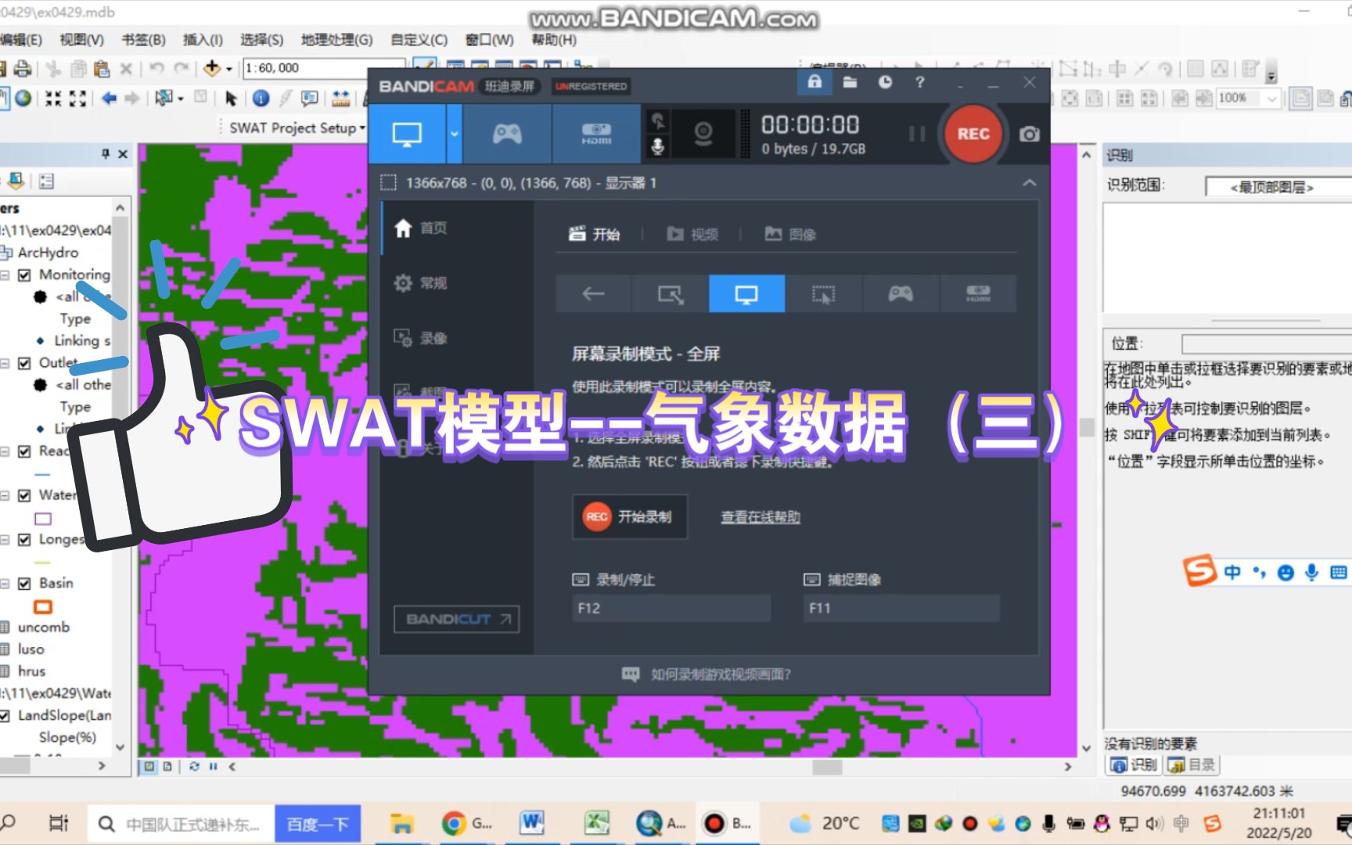Click the Paste icon in ArcMap toolbar
This screenshot has width=1352, height=845.
[101, 69]
